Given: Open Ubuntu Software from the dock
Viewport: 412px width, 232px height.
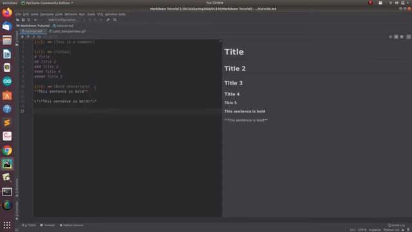Looking at the screenshot, I should coord(7,95).
